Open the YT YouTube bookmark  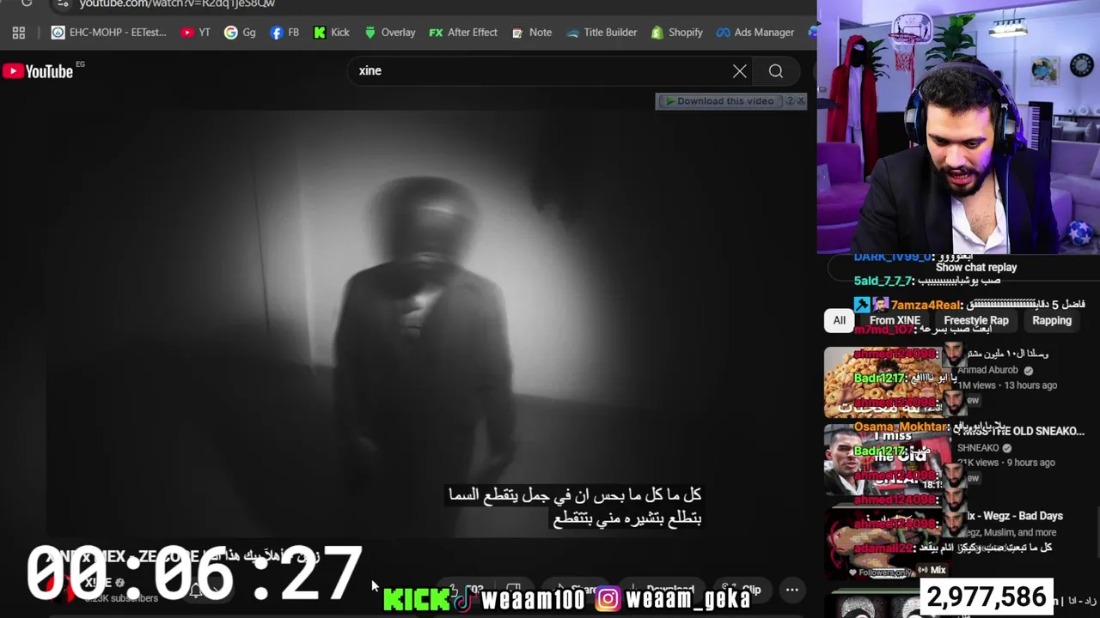click(196, 33)
